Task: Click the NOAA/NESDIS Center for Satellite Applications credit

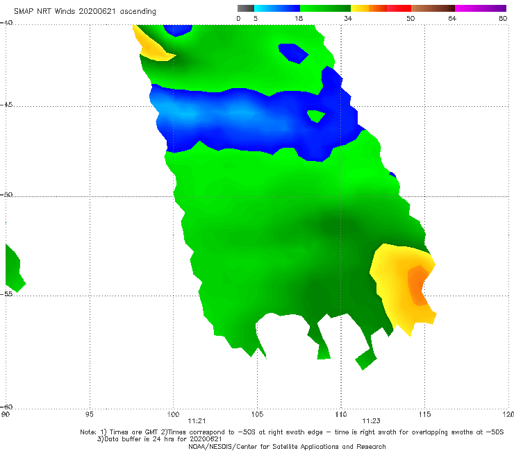Action: pyautogui.click(x=287, y=446)
